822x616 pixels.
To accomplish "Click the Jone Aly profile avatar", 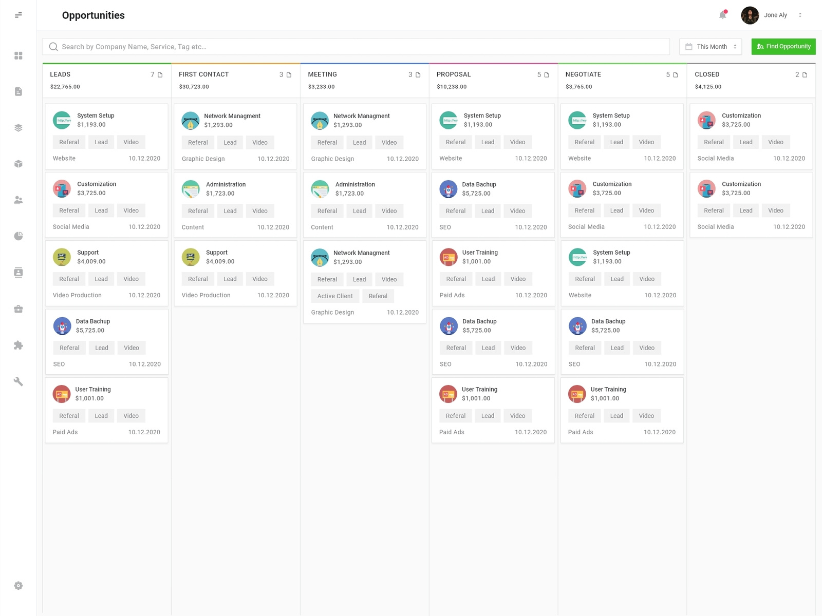I will point(750,15).
